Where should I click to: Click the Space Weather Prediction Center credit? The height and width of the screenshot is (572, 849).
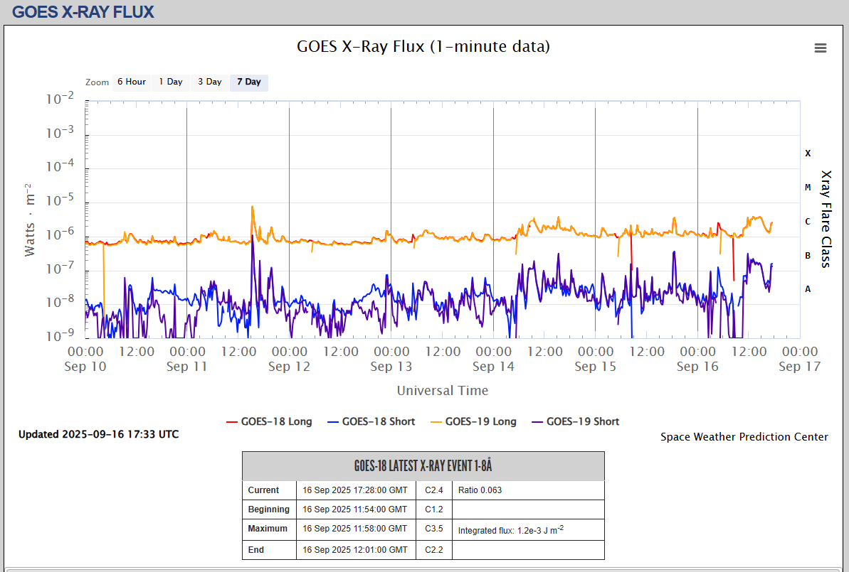tap(744, 437)
